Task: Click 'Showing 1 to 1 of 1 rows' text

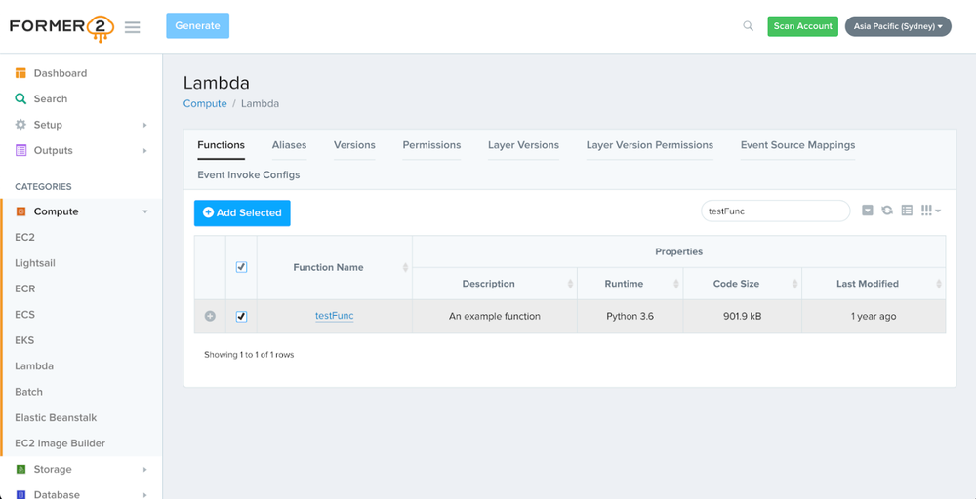Action: (x=249, y=355)
